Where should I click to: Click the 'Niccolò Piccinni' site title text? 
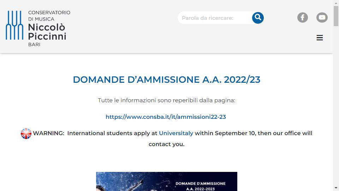pyautogui.click(x=47, y=32)
